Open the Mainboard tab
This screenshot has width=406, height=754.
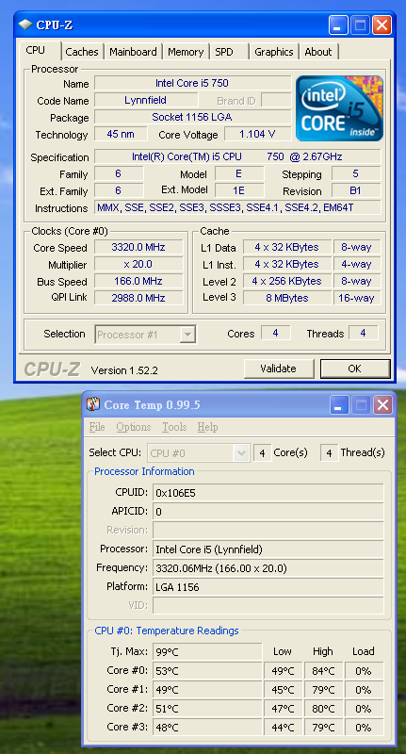133,52
